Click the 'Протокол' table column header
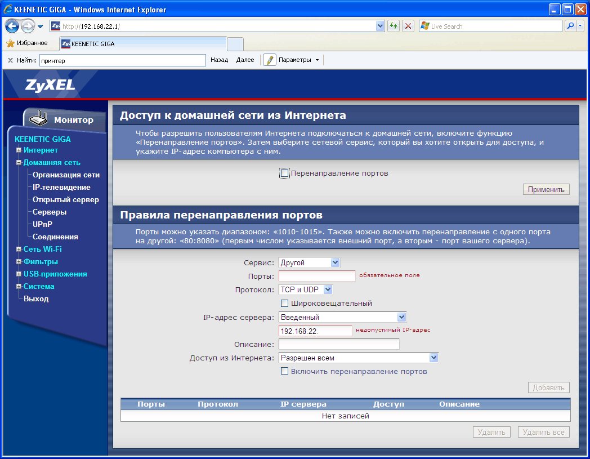Viewport: 590px width, 459px height. click(x=217, y=404)
